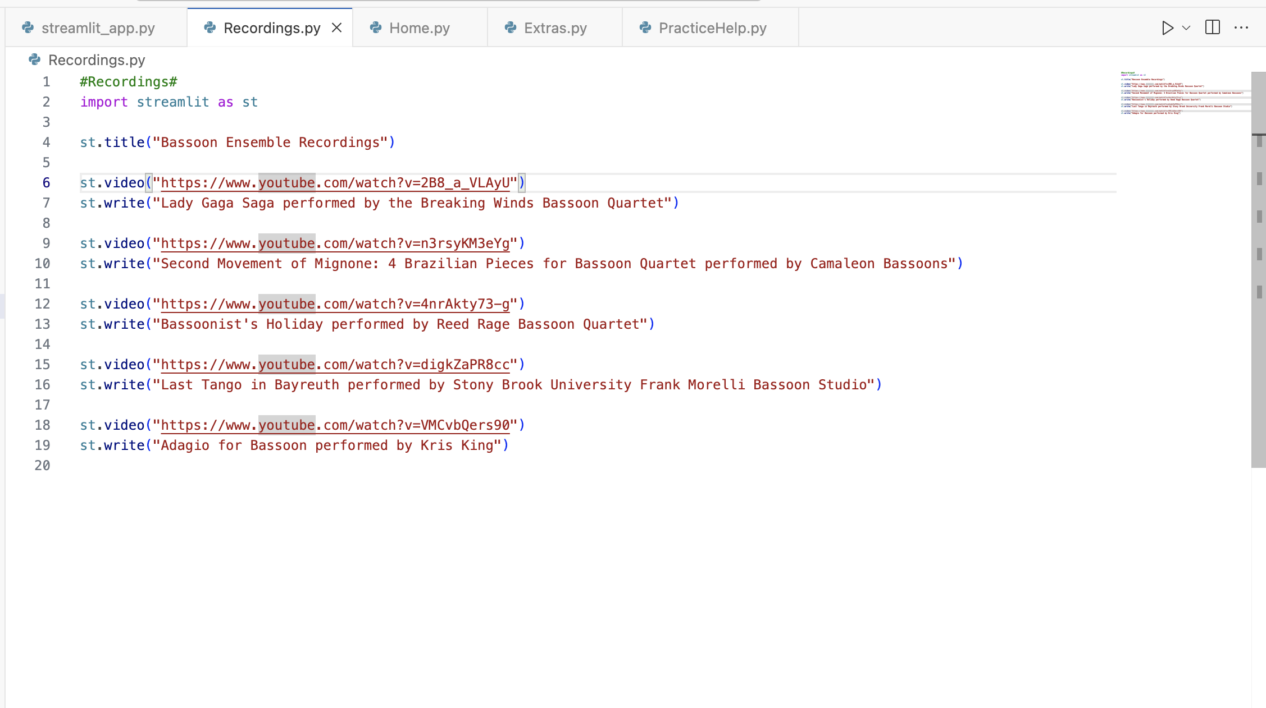The image size is (1266, 708).
Task: Click the split editor right icon
Action: (1213, 27)
